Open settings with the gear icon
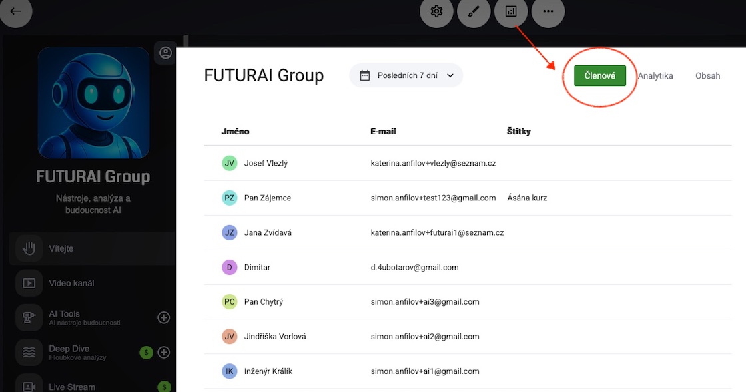 (436, 11)
